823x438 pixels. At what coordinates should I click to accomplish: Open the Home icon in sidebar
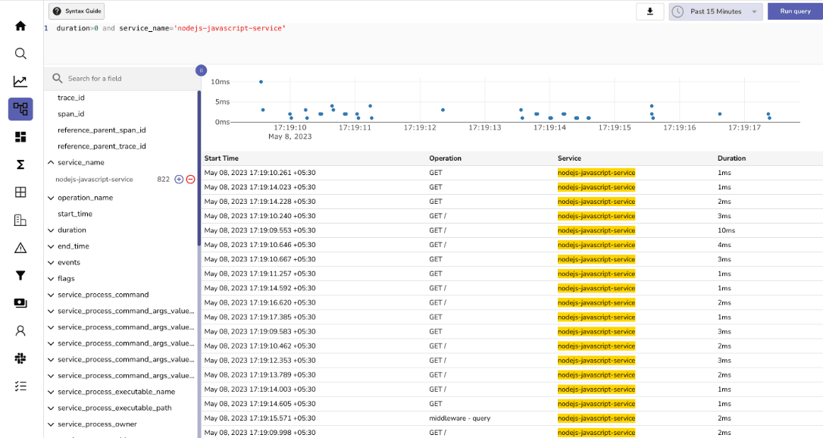point(20,26)
